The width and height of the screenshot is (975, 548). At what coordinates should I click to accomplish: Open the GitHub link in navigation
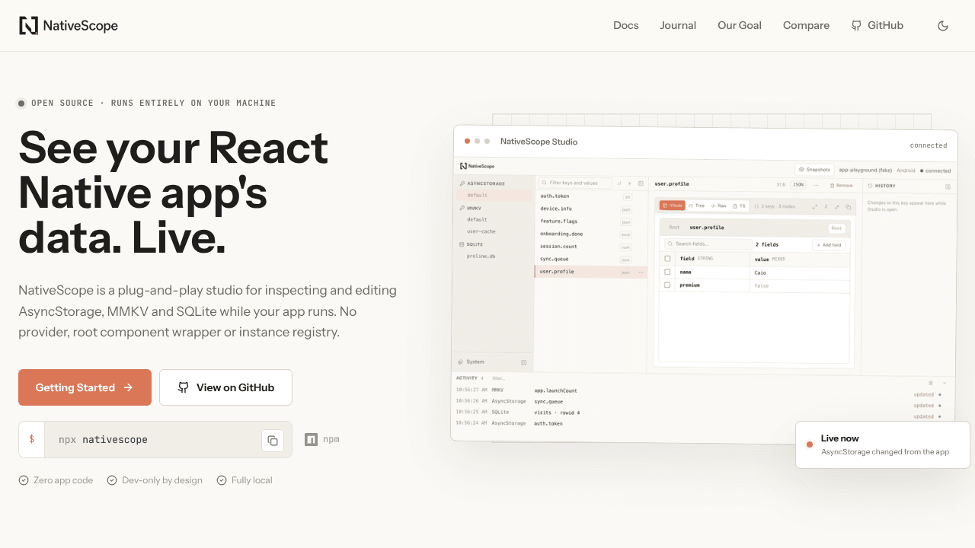click(877, 25)
